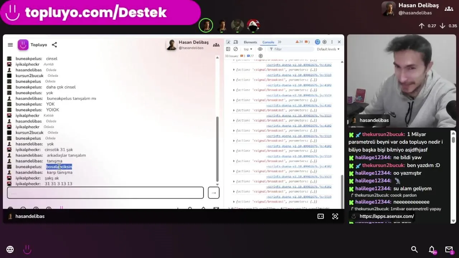
Task: Click message "31 31 3 13 13"
Action: (58, 184)
